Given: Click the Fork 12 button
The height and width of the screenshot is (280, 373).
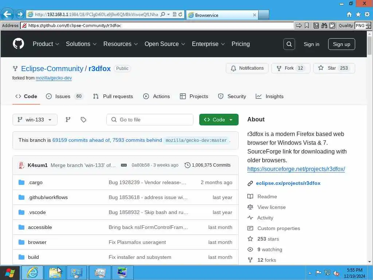Looking at the screenshot, I should (x=290, y=68).
